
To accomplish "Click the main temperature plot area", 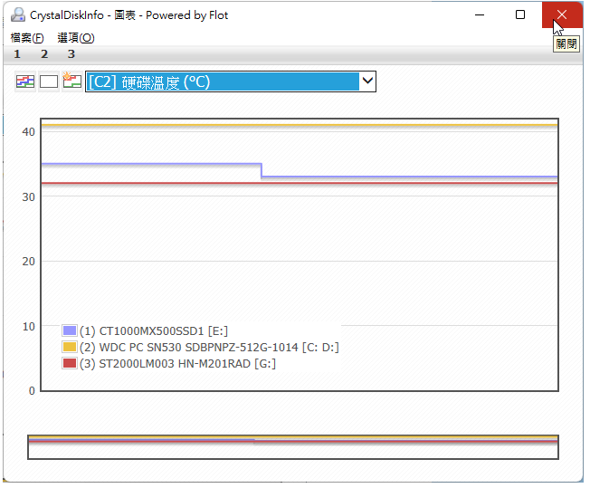I will pos(300,255).
